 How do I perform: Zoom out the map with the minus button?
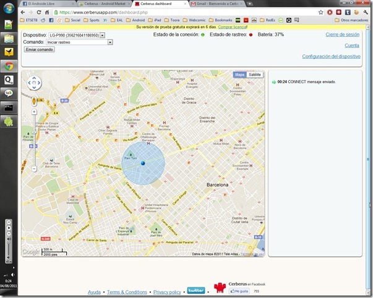(34, 168)
